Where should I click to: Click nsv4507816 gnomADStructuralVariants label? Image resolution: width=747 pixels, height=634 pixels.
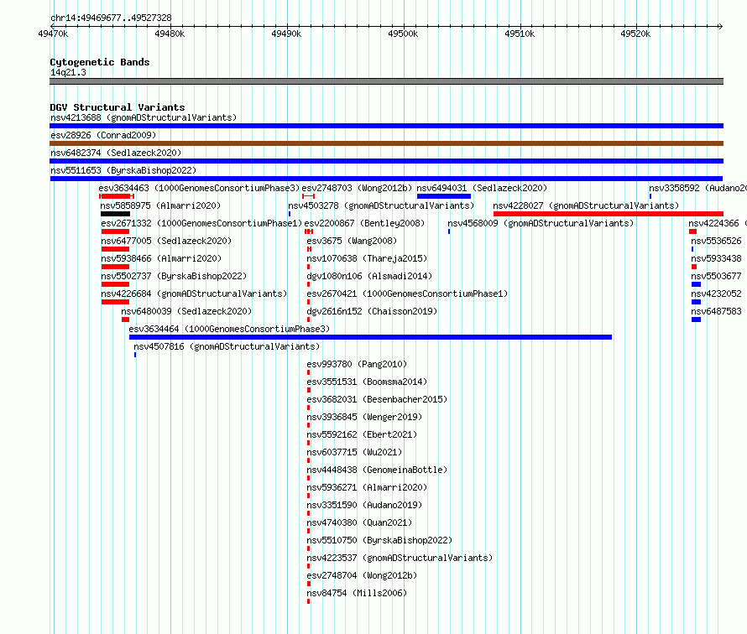tap(227, 346)
